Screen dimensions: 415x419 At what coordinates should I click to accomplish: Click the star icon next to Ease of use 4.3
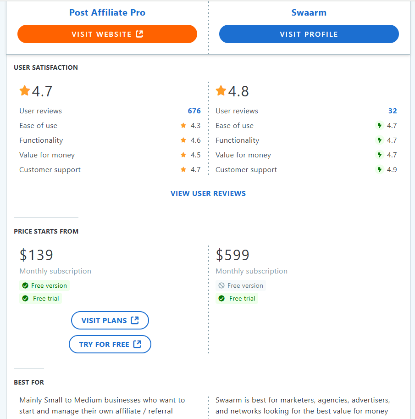coord(183,125)
